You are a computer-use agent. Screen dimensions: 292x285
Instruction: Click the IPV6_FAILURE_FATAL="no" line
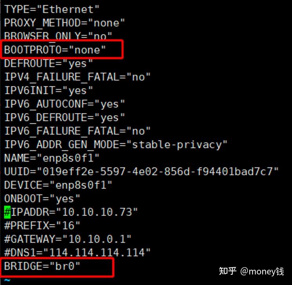[x=77, y=131]
